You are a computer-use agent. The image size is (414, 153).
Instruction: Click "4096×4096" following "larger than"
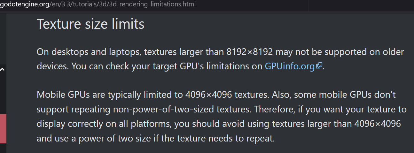pos(378,124)
